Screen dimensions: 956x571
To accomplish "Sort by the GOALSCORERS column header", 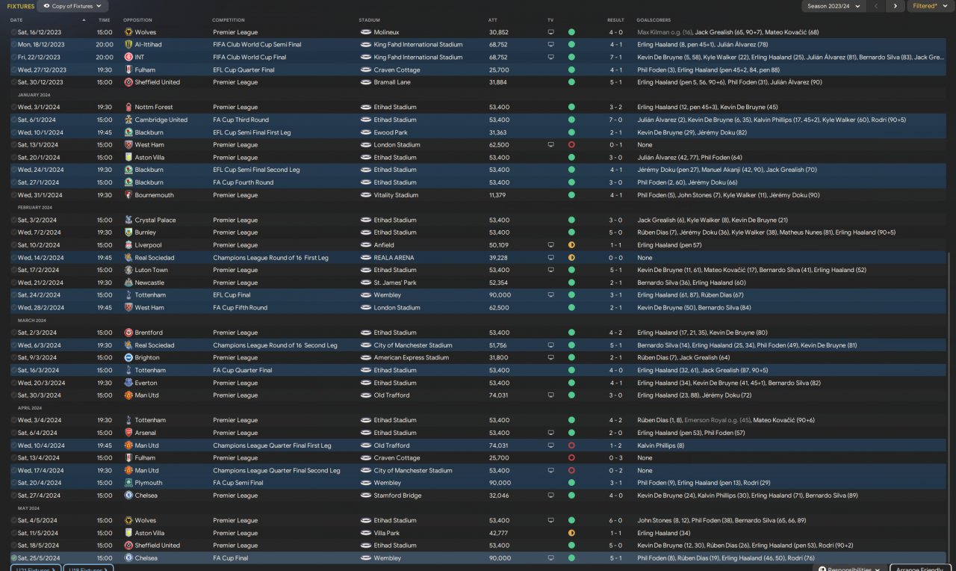I will click(654, 20).
